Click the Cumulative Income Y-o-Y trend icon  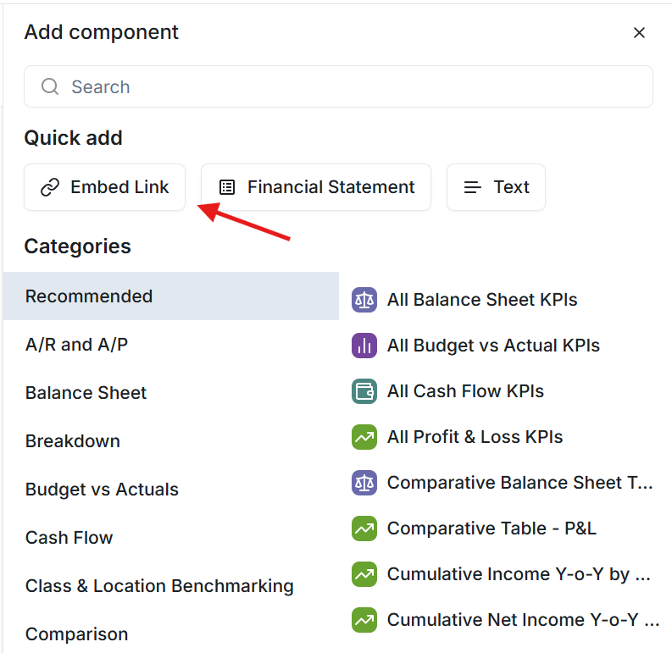pos(364,574)
